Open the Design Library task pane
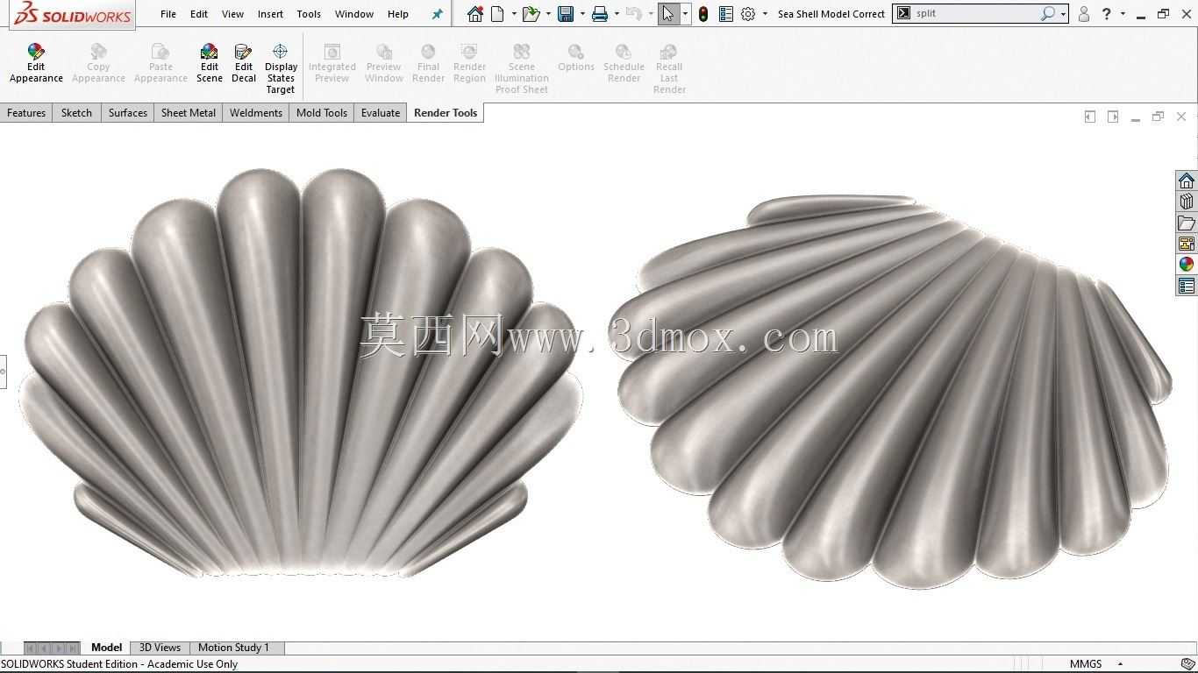The image size is (1198, 673). click(1187, 202)
